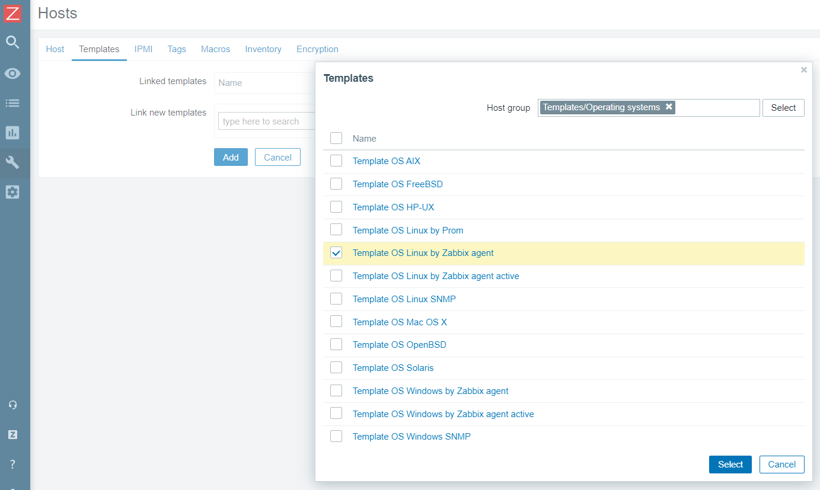
Task: Cancel the Templates dialog
Action: tap(781, 465)
